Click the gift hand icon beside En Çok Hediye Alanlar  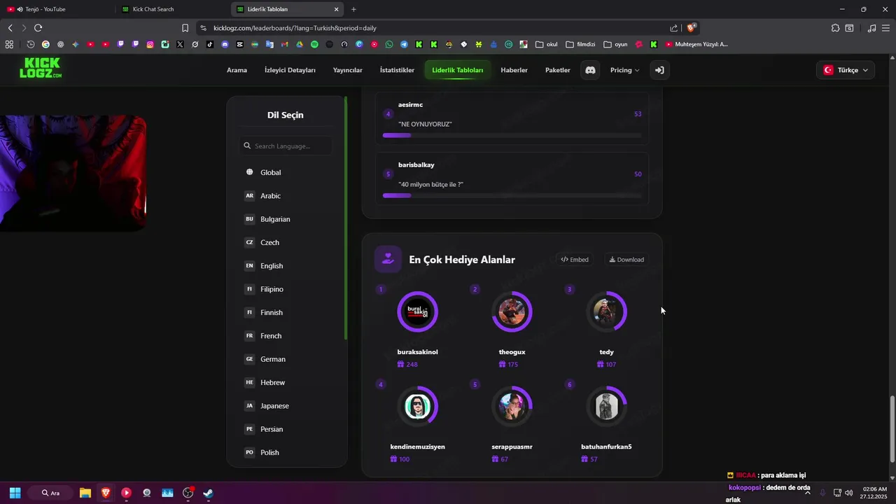point(388,259)
